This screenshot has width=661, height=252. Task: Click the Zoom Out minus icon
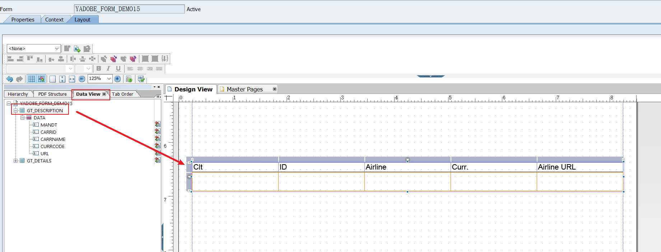82,79
